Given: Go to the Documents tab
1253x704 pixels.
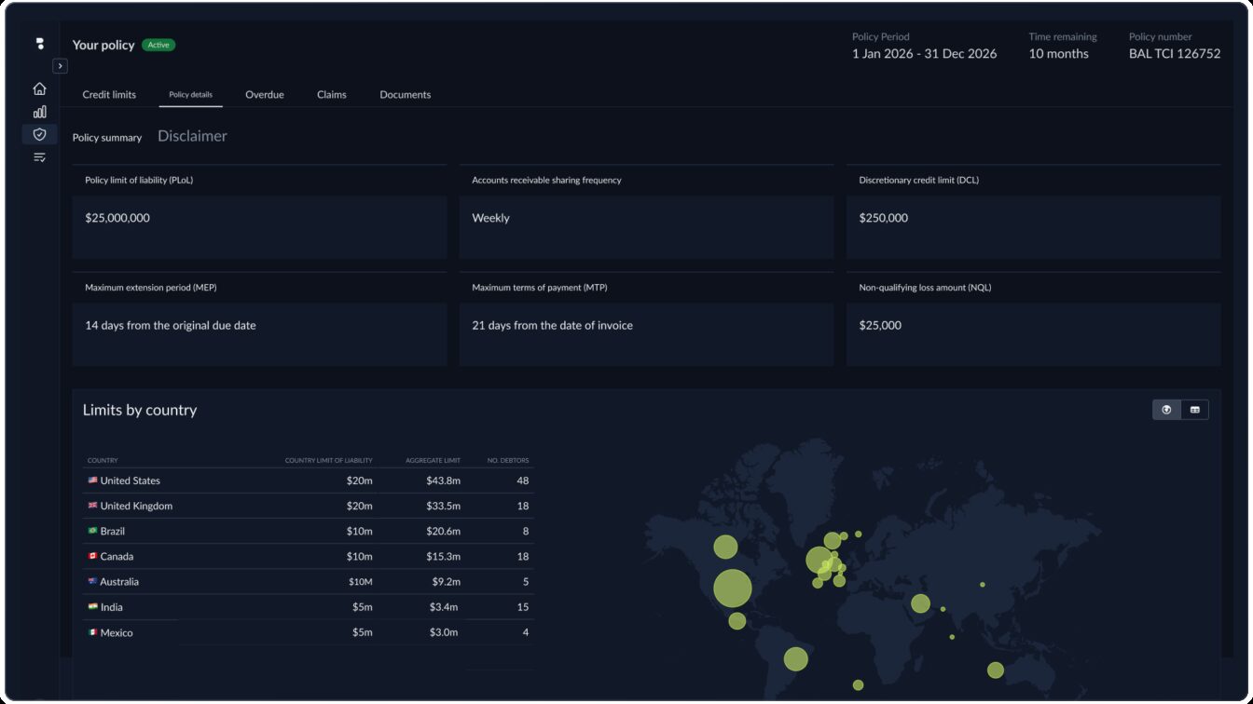Looking at the screenshot, I should coord(405,95).
